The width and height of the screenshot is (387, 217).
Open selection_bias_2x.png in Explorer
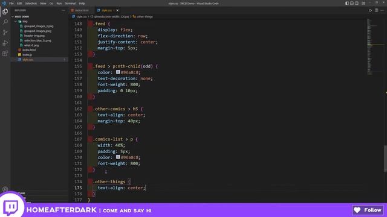tap(37, 40)
